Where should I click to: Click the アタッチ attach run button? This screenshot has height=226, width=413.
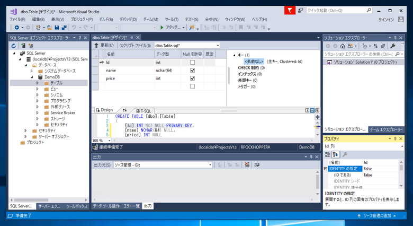coord(170,28)
